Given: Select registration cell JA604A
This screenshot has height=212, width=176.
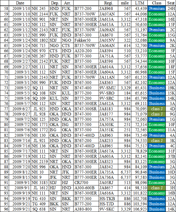Looking at the screenshot, I should 108,72.
